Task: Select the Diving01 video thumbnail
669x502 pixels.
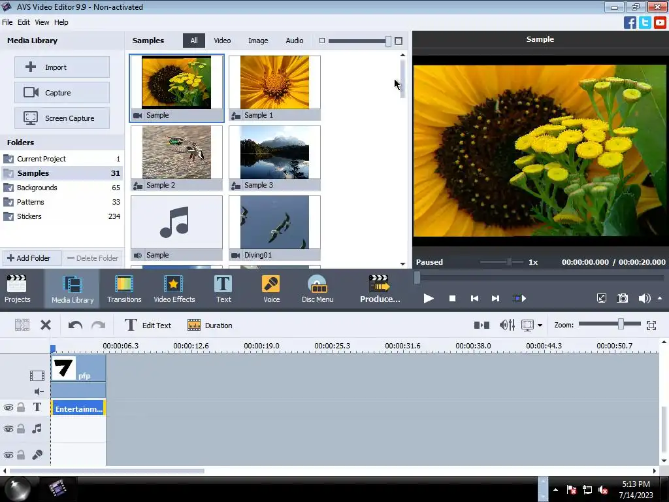Action: click(x=274, y=228)
